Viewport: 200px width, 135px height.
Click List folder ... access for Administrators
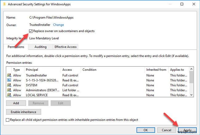pyautogui.click(x=71, y=90)
